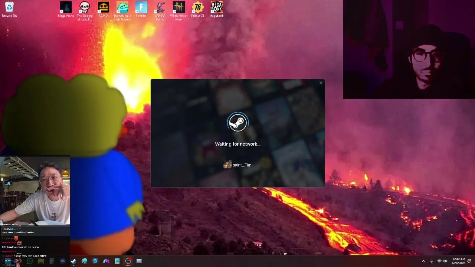Select the Fallout 76 desktop shortcut
The height and width of the screenshot is (267, 475).
tap(198, 10)
